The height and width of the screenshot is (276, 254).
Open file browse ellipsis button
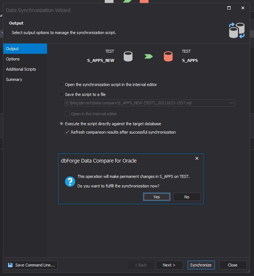pos(231,103)
